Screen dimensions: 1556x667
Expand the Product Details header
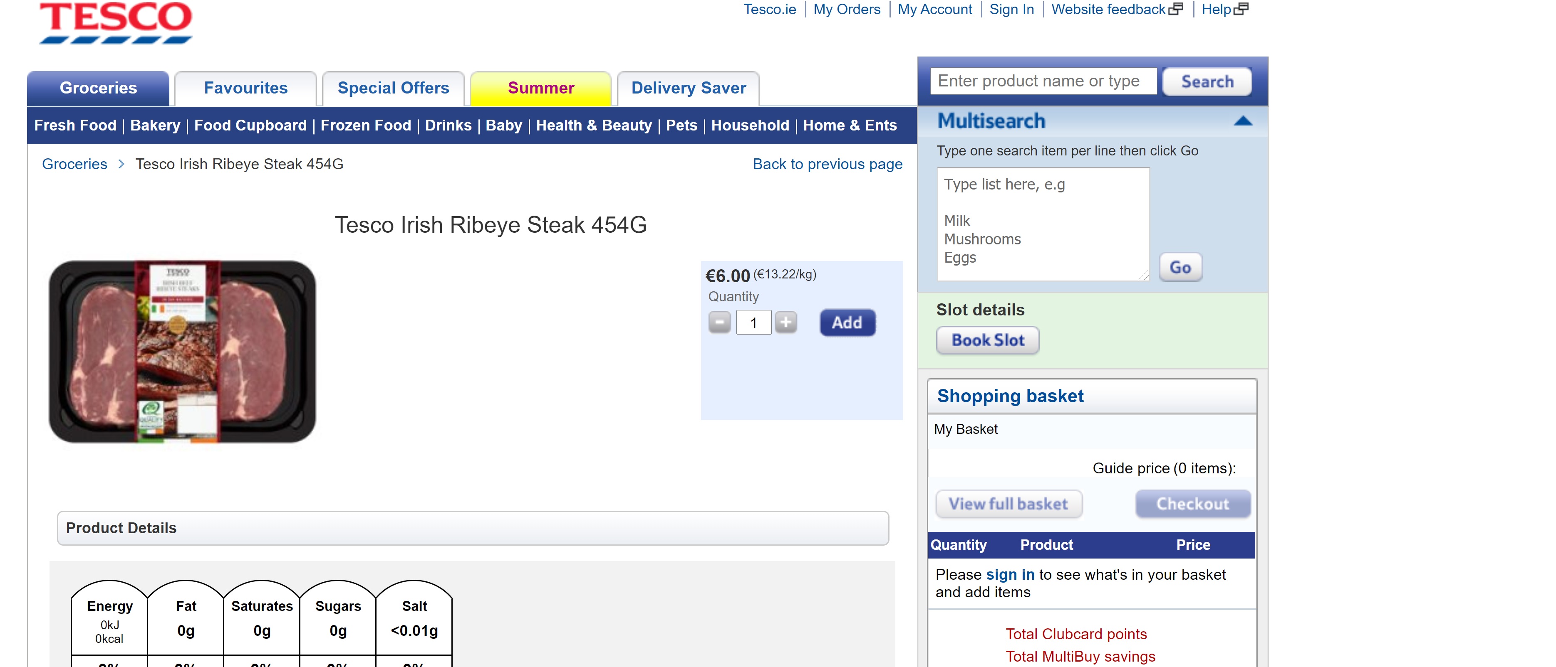[473, 528]
